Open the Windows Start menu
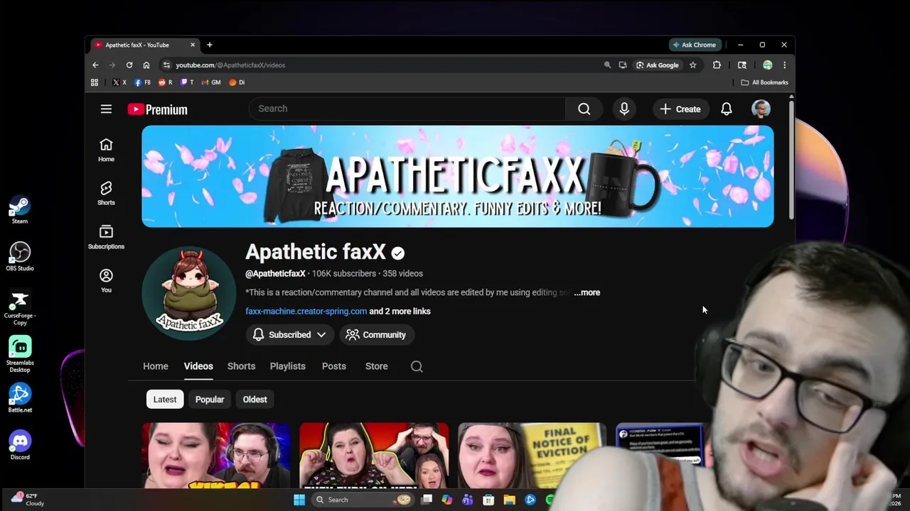 [299, 500]
